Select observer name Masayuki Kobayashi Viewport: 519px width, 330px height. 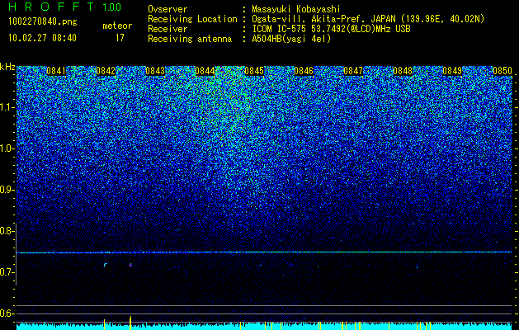[x=296, y=9]
